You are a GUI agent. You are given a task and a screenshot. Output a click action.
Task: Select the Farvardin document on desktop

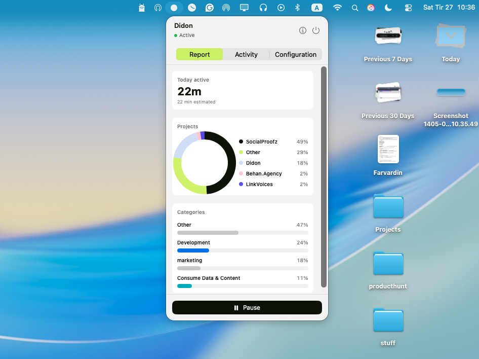[x=388, y=155]
